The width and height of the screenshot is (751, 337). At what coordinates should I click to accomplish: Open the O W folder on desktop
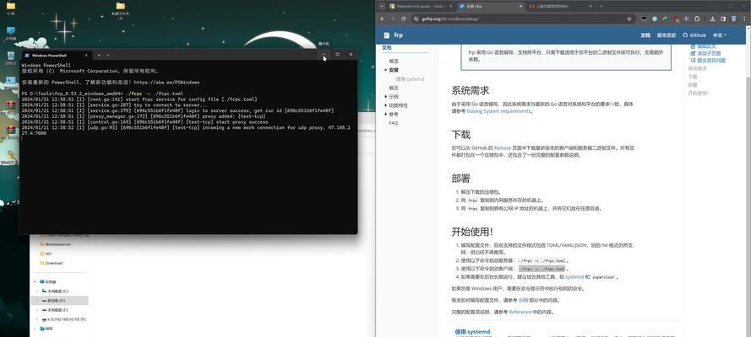pos(10,8)
